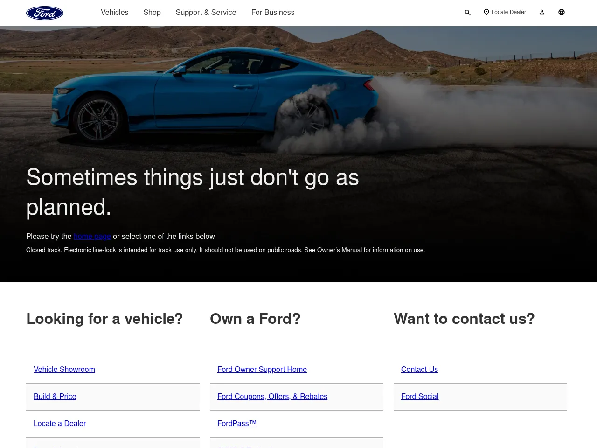The height and width of the screenshot is (448, 597).
Task: Click the Contact Us link
Action: pyautogui.click(x=419, y=370)
